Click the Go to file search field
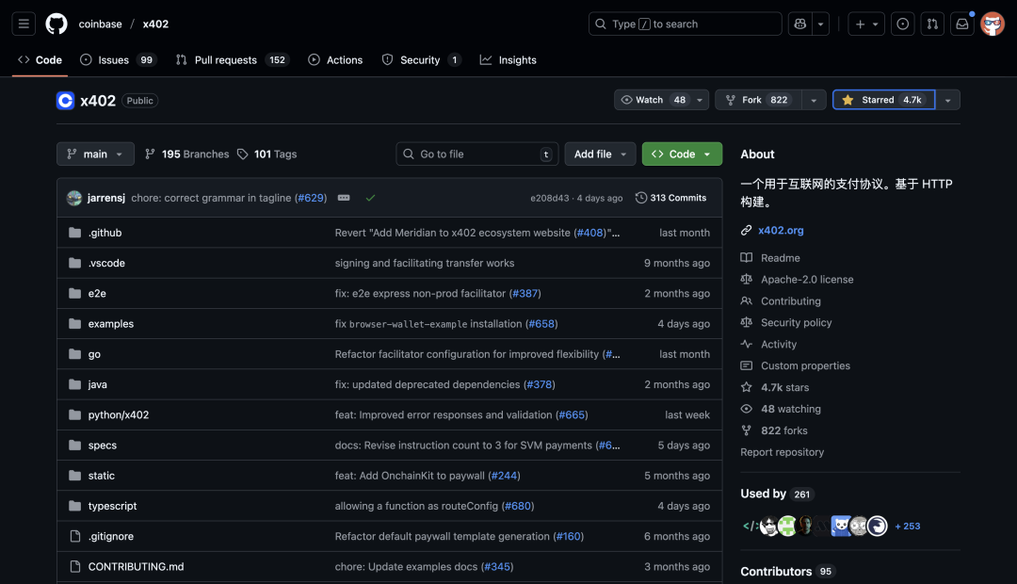 [476, 154]
